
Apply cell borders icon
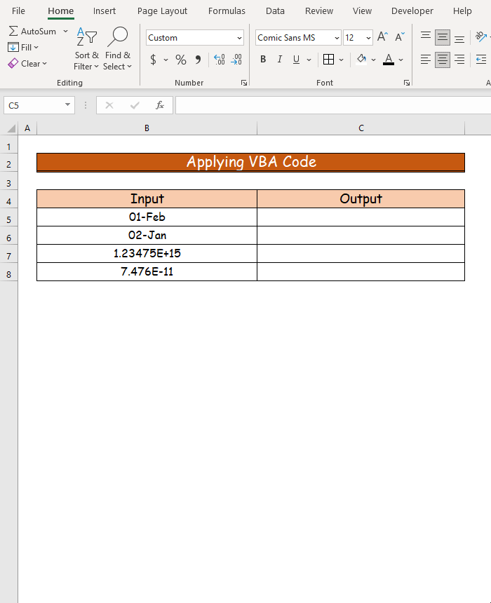click(328, 59)
